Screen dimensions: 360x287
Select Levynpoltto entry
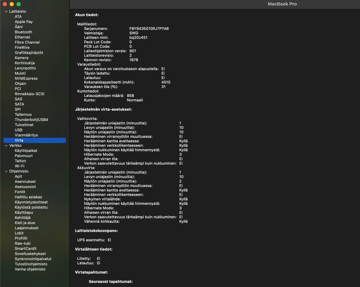click(25, 68)
